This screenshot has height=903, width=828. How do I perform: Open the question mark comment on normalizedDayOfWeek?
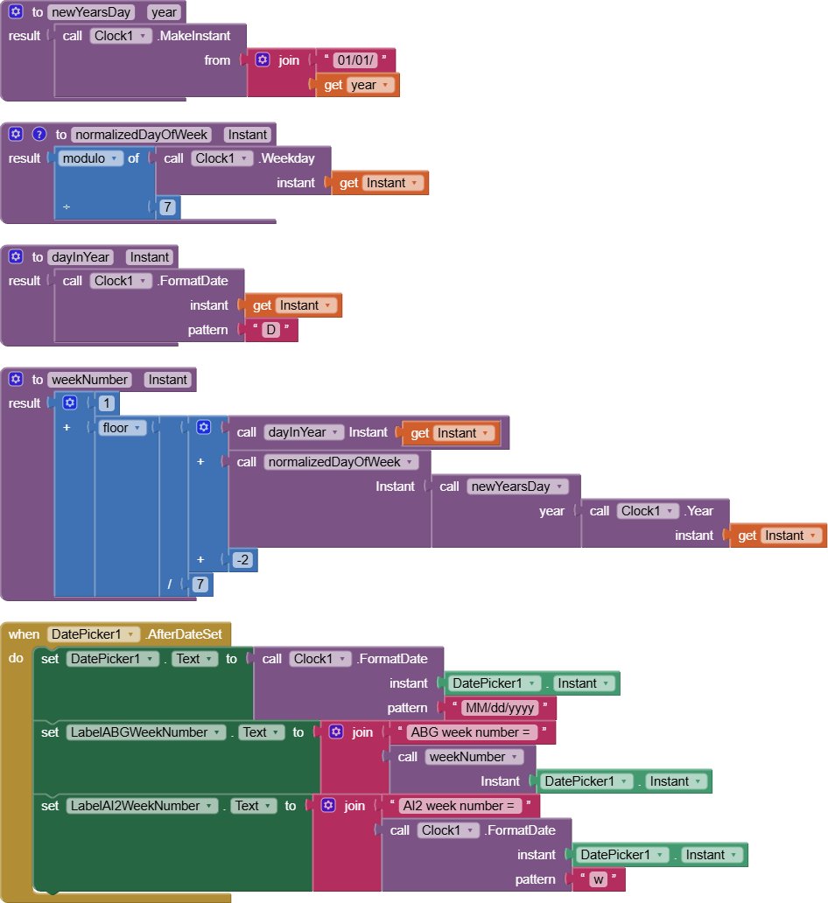39,134
